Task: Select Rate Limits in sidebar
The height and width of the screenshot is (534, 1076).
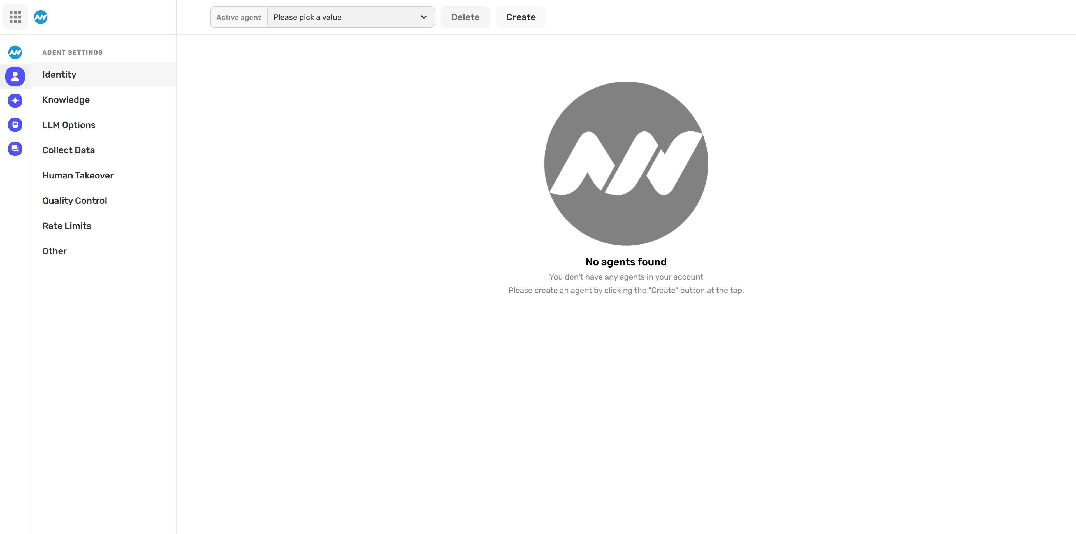Action: 104,226
